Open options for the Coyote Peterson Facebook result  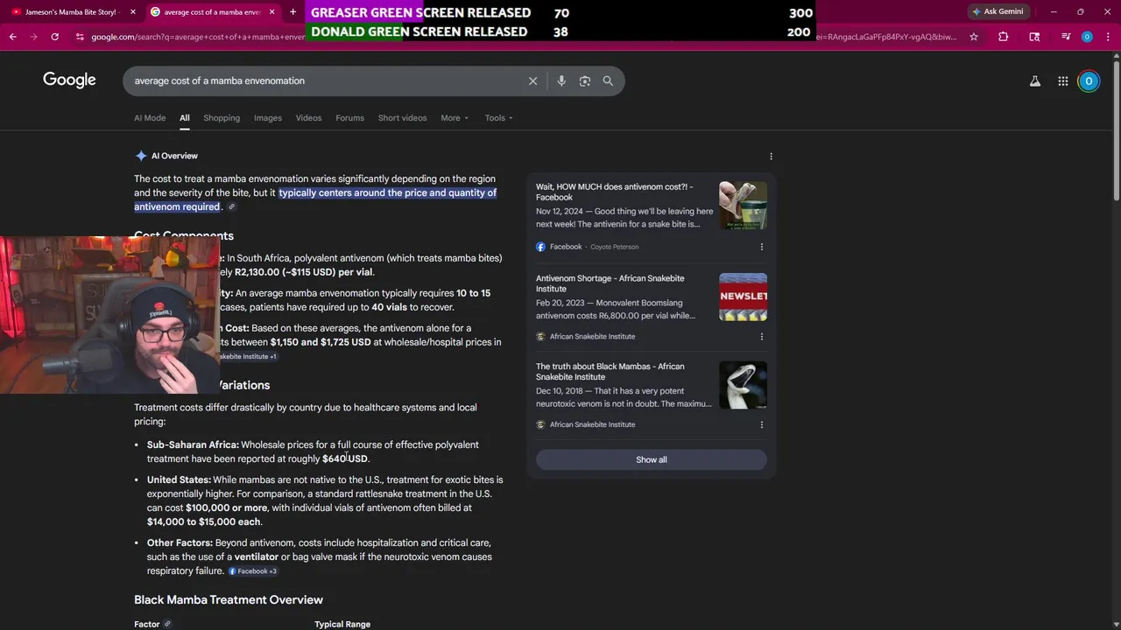[761, 247]
